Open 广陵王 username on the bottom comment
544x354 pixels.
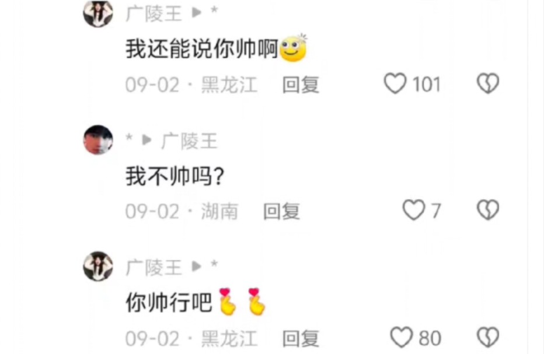[154, 267]
